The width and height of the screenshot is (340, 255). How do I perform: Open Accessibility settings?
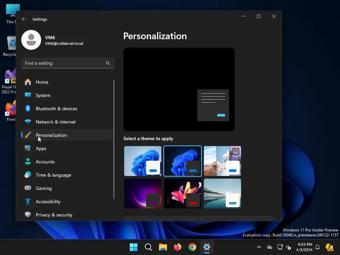pos(67,201)
